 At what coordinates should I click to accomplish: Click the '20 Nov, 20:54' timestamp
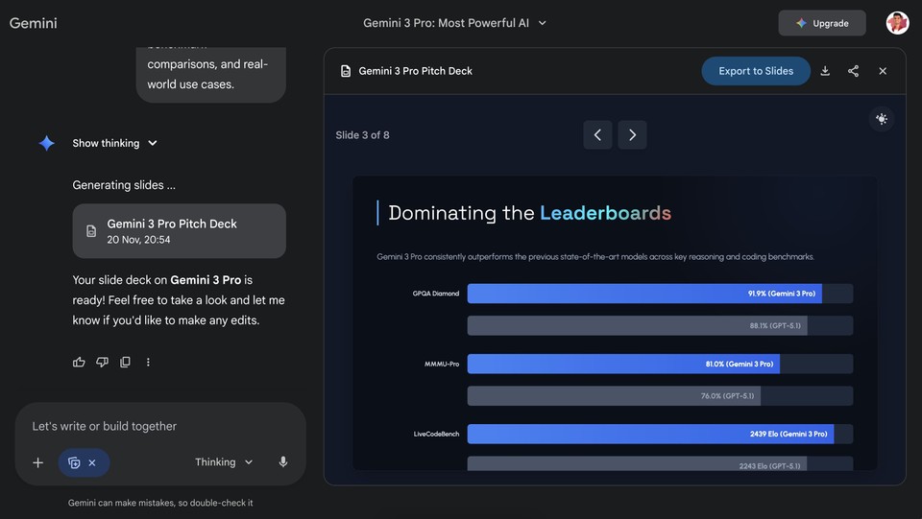(138, 240)
